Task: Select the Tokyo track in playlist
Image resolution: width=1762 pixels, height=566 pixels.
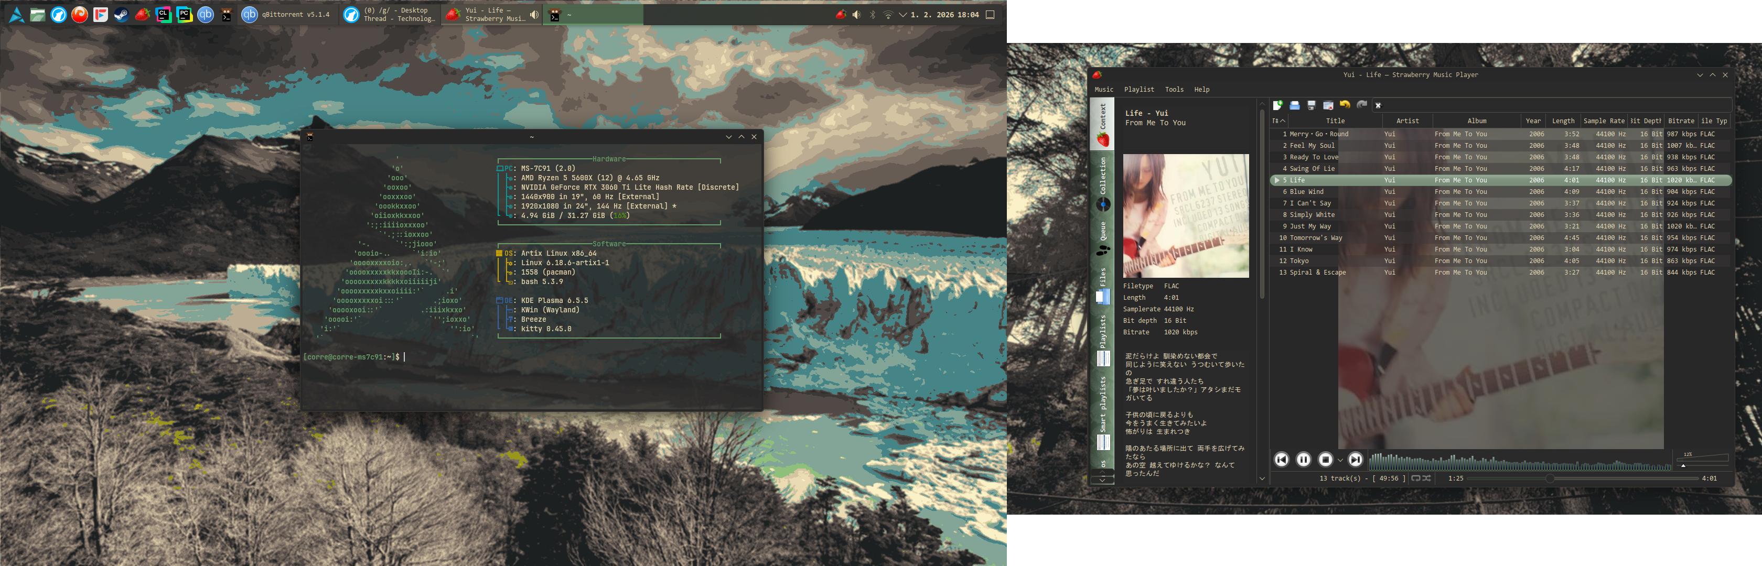Action: (1298, 261)
